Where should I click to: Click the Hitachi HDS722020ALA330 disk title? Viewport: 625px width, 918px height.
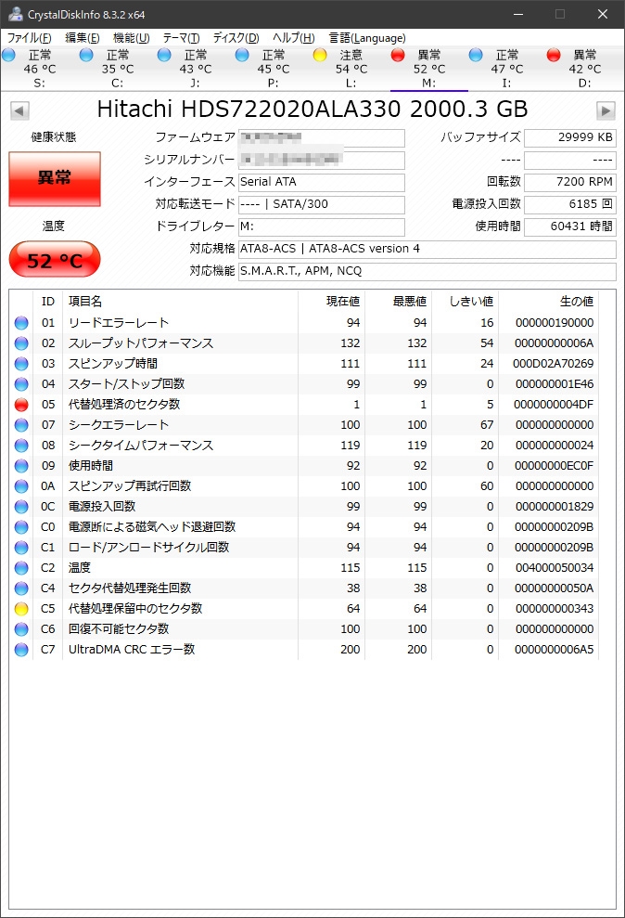coord(312,110)
